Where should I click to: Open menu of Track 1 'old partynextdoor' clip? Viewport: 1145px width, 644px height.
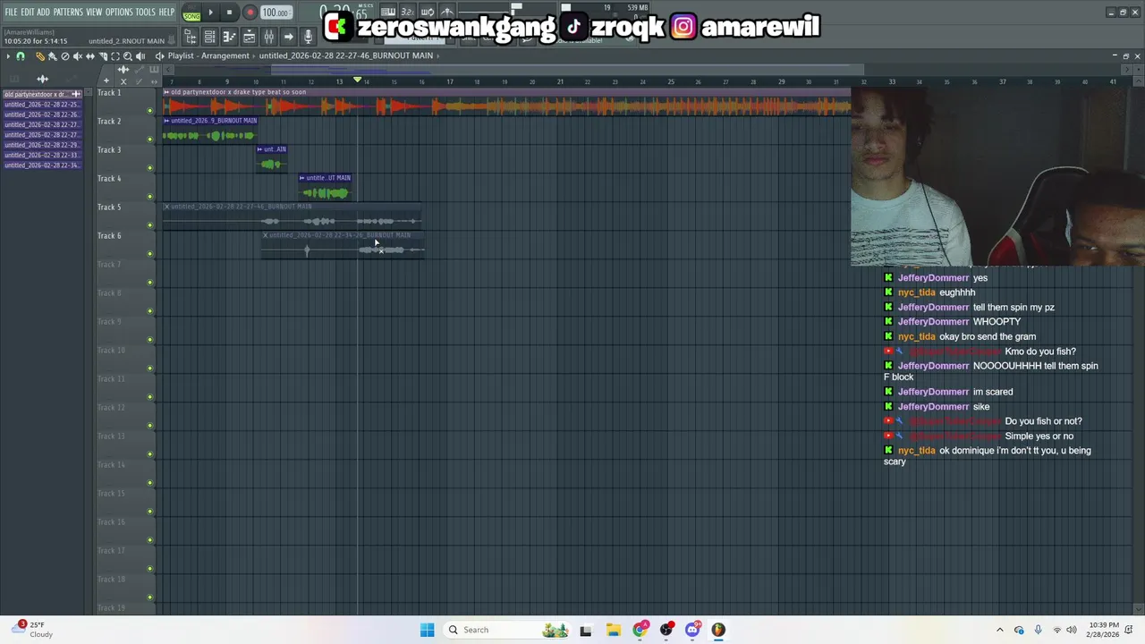click(x=166, y=92)
